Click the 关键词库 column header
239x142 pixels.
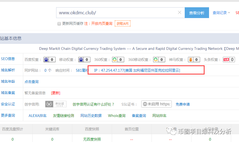click(52, 129)
